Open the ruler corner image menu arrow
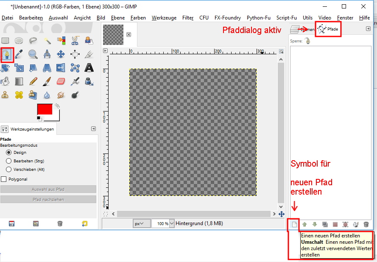Viewport: 377px width, 262px height. pos(105,51)
